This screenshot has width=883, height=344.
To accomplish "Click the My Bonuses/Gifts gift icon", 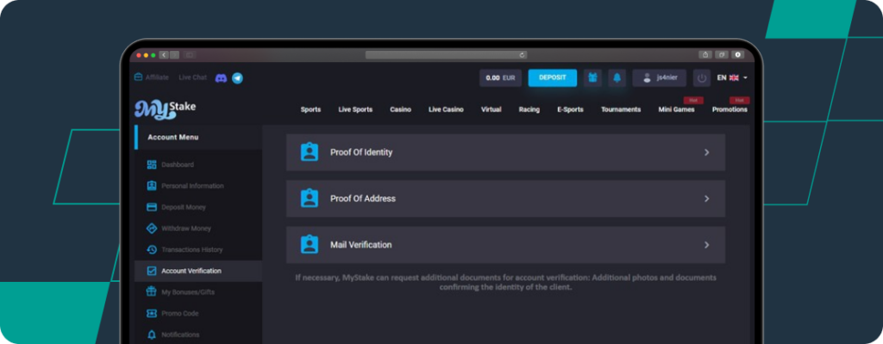I will 152,291.
